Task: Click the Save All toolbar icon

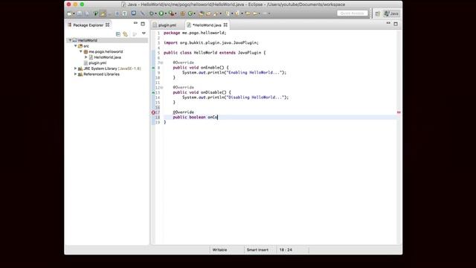Action: [x=87, y=13]
